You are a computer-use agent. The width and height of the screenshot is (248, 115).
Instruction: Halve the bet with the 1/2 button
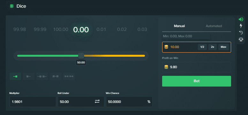click(202, 47)
